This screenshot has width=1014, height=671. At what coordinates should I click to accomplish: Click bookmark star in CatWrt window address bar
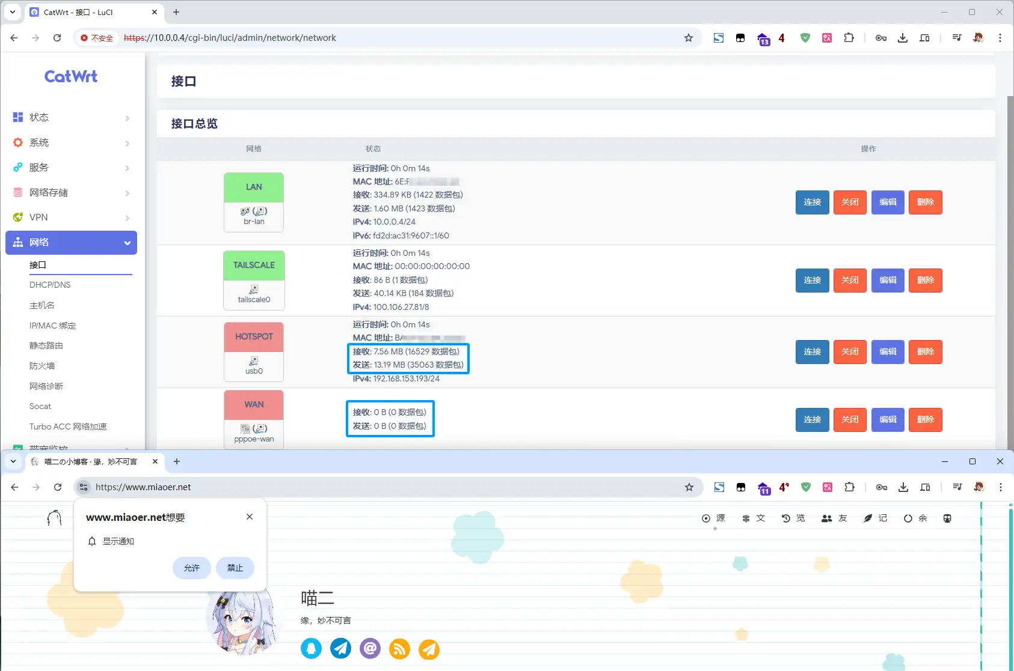point(689,38)
